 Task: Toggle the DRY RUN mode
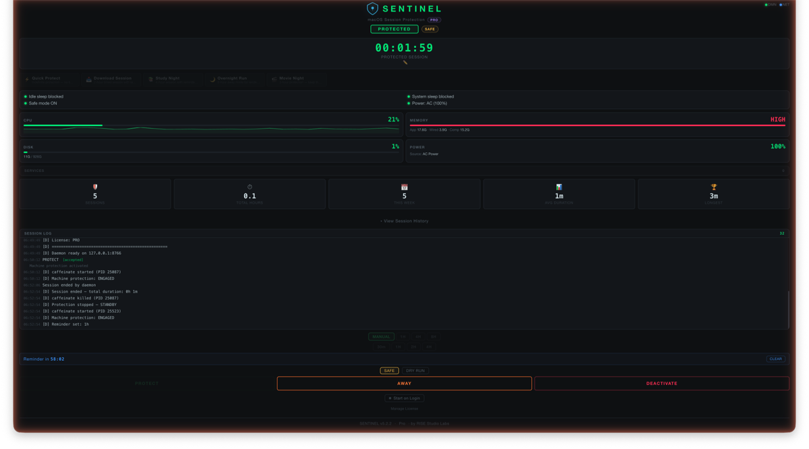(415, 371)
